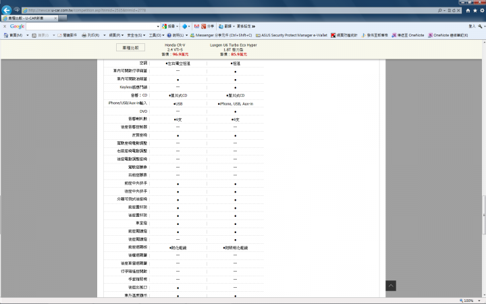Expand the feeds dropdown arrow
The image size is (486, 304).
(53, 35)
